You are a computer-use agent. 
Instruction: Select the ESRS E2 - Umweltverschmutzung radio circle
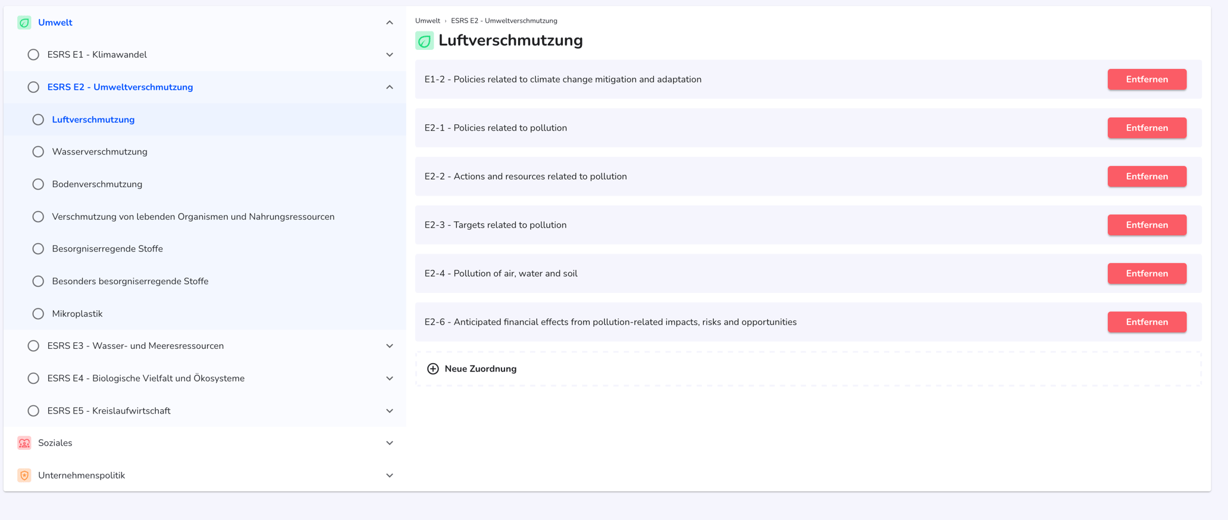(33, 87)
